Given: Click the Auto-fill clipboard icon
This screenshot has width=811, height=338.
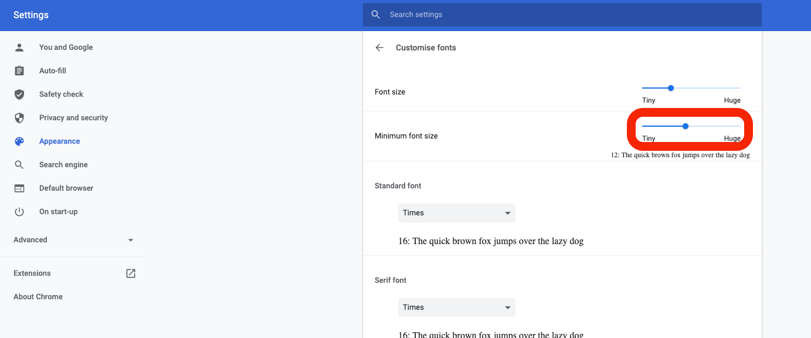Looking at the screenshot, I should coord(19,71).
